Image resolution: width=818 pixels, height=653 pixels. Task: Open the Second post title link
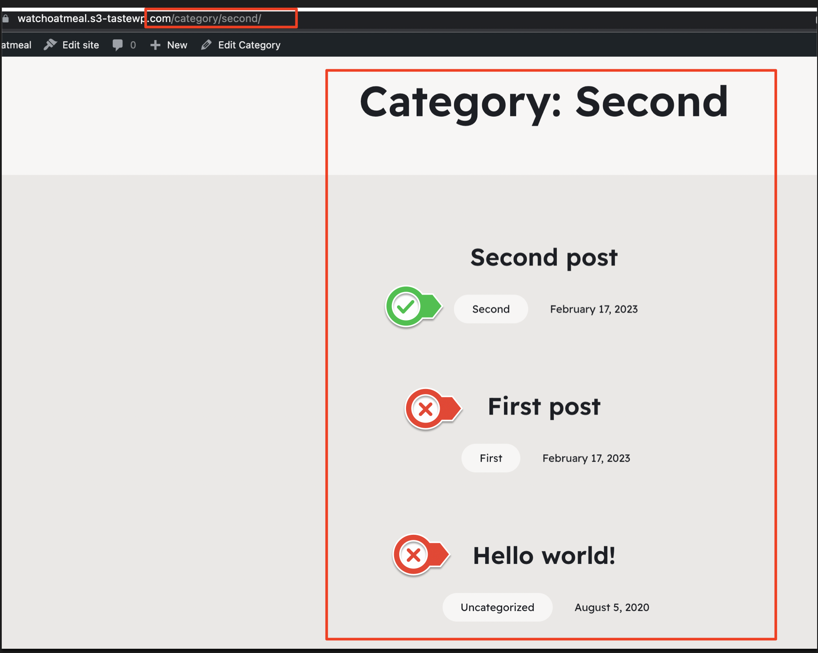pos(543,258)
